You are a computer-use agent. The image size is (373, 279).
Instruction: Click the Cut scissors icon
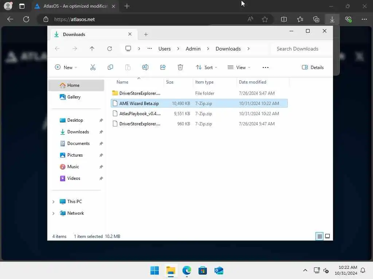pyautogui.click(x=93, y=67)
